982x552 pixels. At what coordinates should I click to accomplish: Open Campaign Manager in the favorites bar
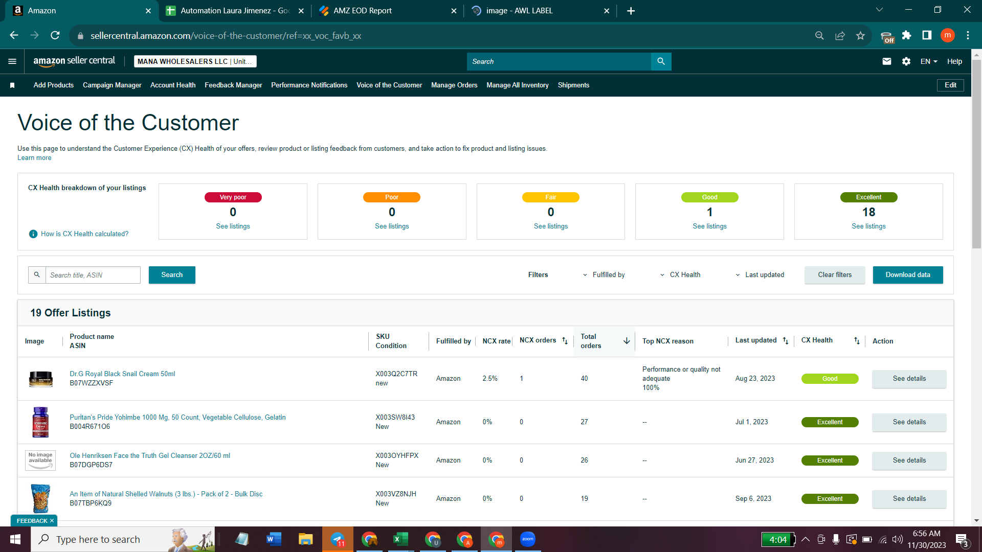112,85
